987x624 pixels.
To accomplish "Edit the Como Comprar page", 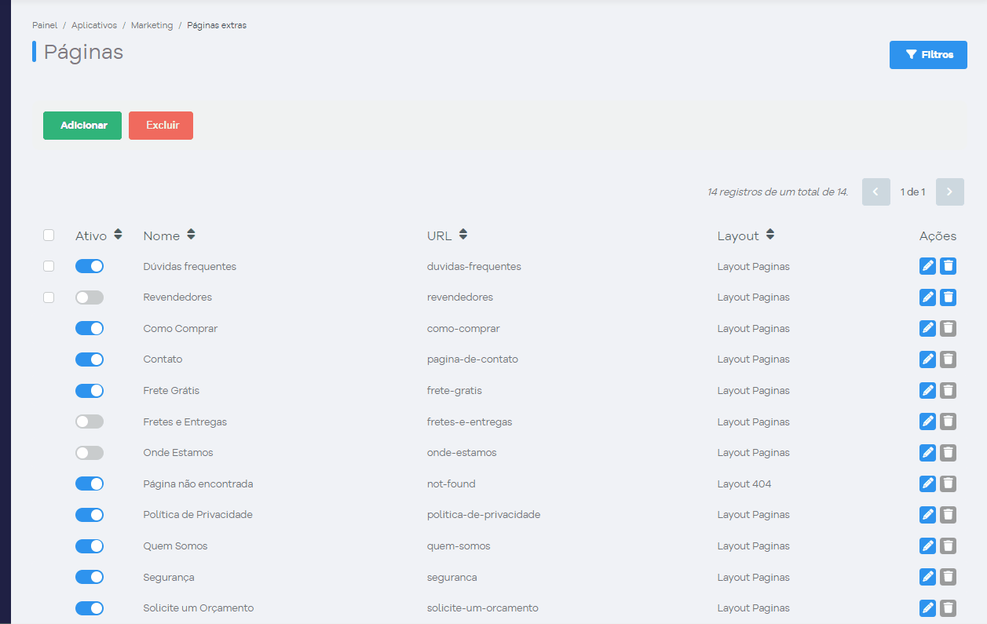I will (x=927, y=328).
